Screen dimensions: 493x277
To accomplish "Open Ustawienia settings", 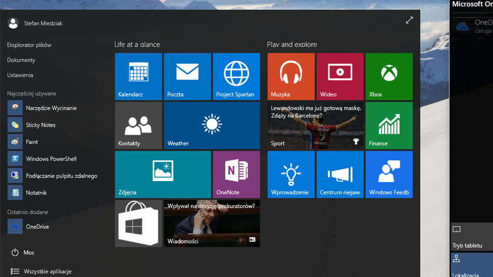I will 20,75.
